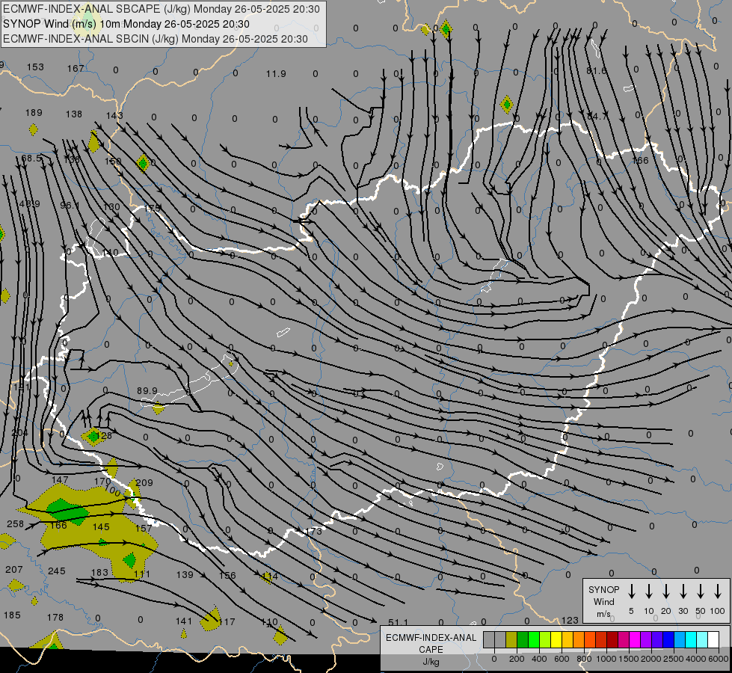The image size is (732, 673).
Task: Click the '209' value on the map
Action: [144, 482]
